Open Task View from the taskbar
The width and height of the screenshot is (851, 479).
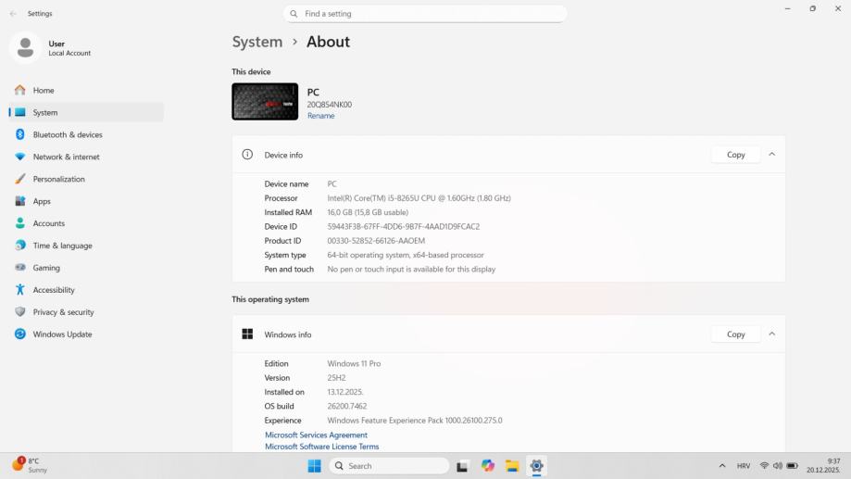click(462, 466)
